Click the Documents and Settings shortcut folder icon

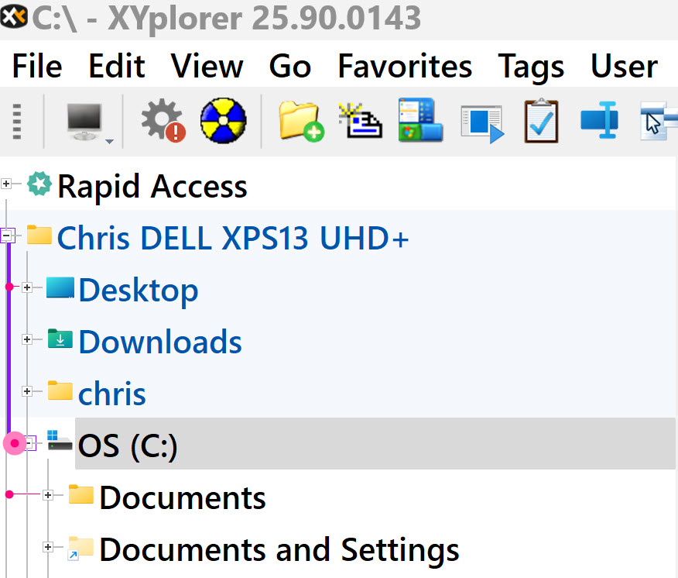(80, 548)
